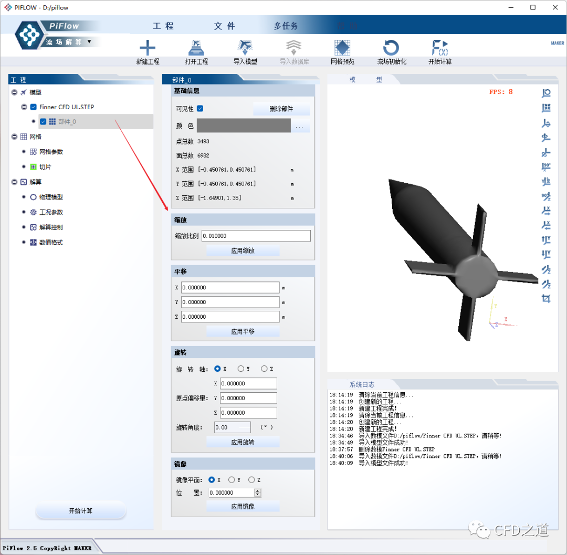Click 流场初始化 flow field initialize icon
Screen dimensions: 567x555
(391, 48)
